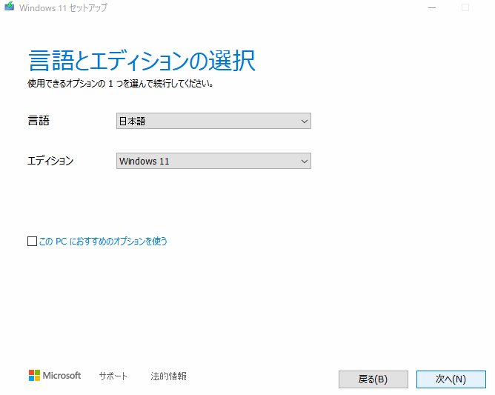Open the 法的情報 link
This screenshot has height=395, width=495.
168,376
